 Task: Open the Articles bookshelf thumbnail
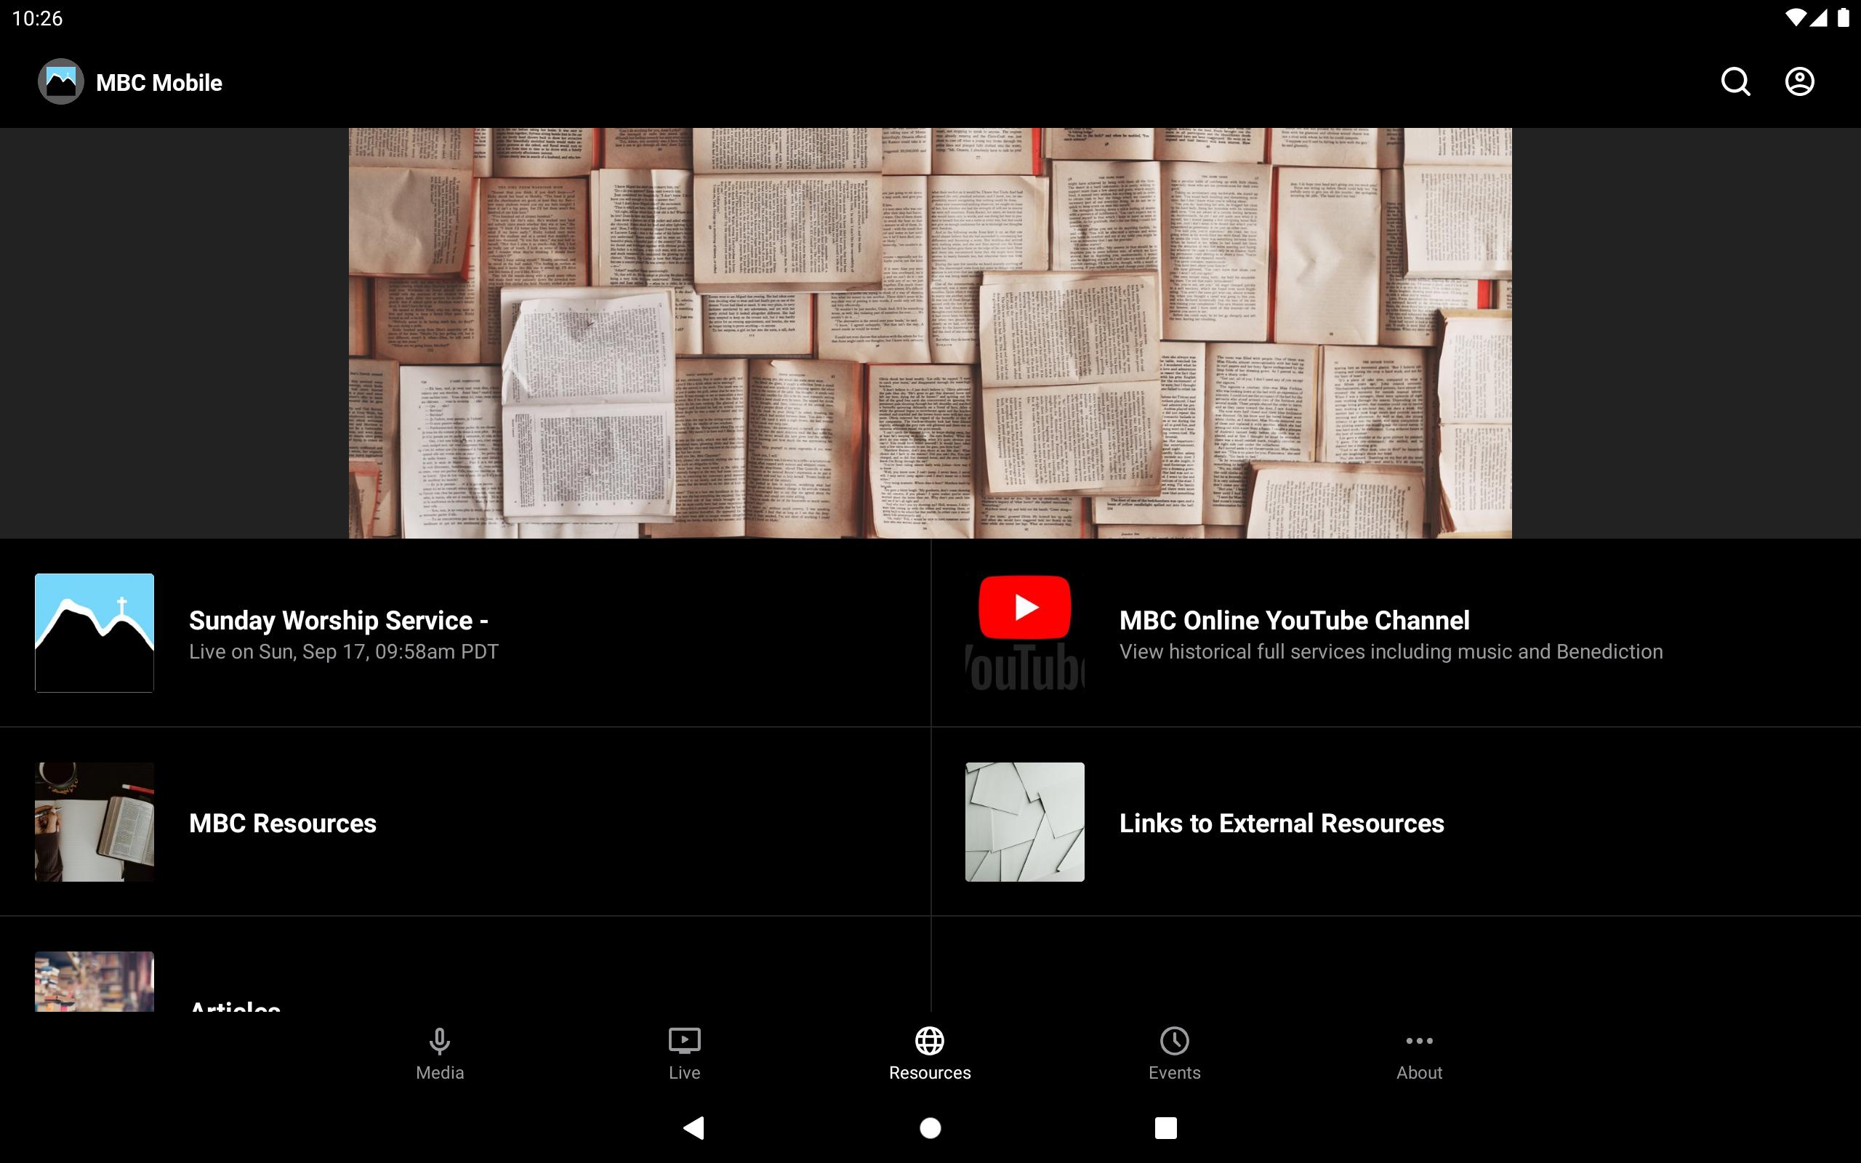pos(94,981)
